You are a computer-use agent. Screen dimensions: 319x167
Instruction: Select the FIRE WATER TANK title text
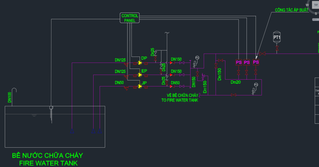49,163
